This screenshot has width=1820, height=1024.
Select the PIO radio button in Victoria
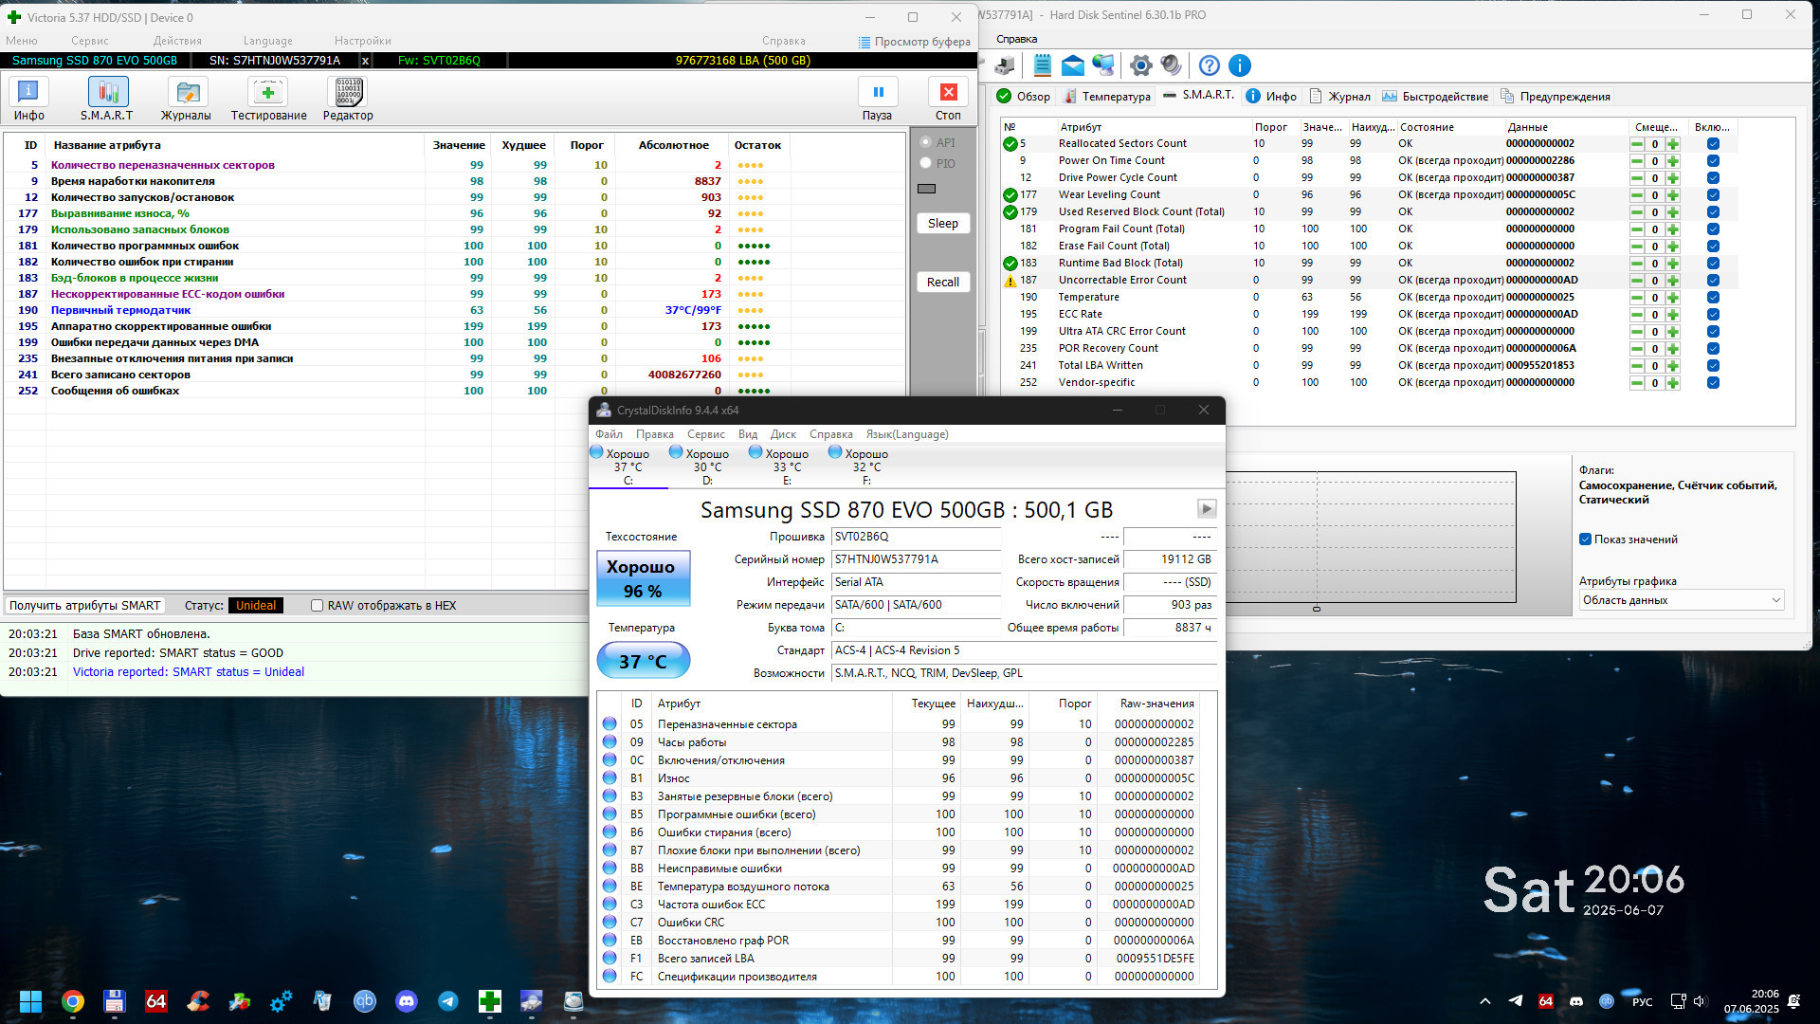click(x=925, y=163)
